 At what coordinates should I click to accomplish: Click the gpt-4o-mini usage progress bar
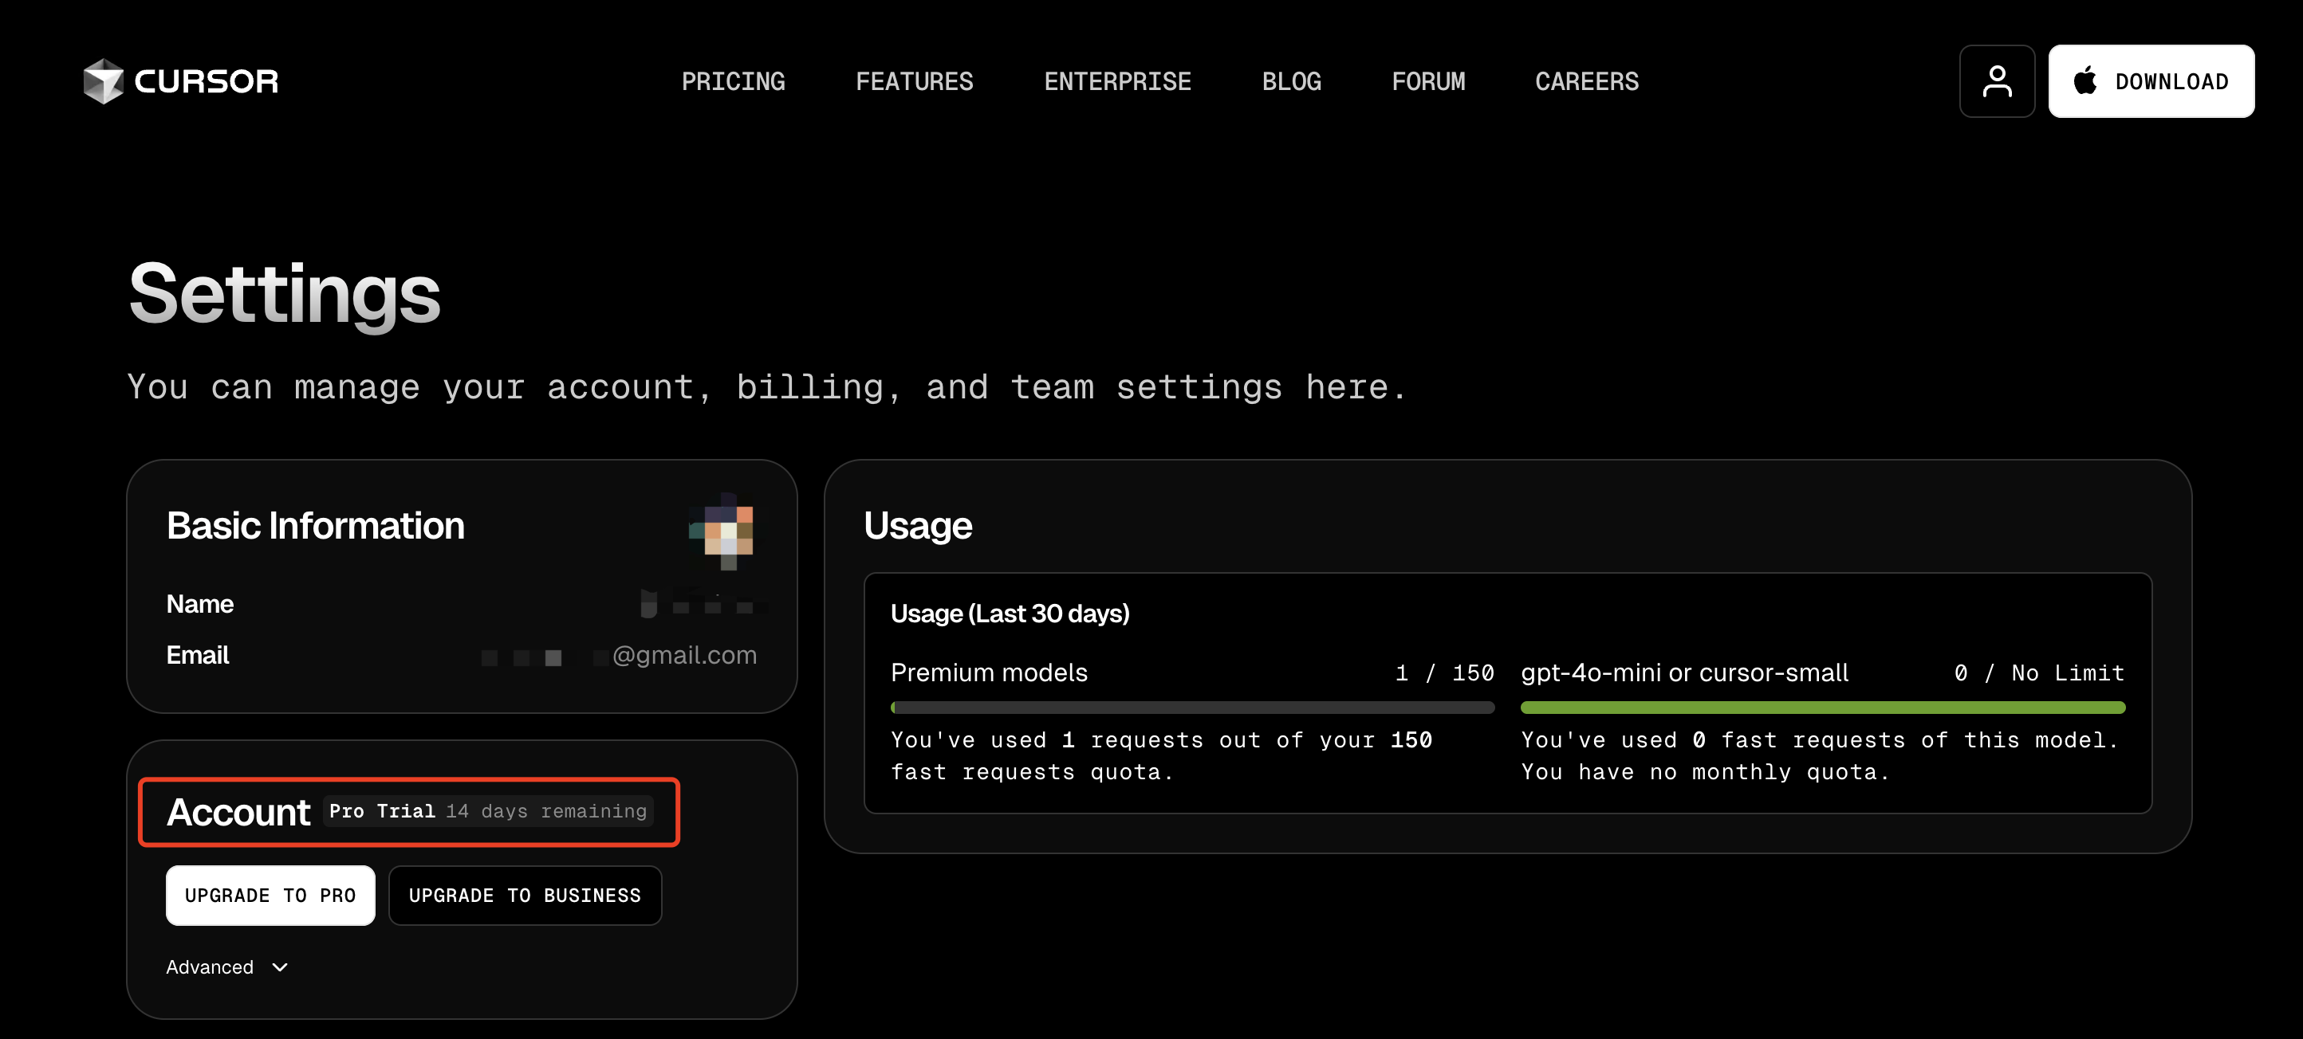[x=1822, y=708]
